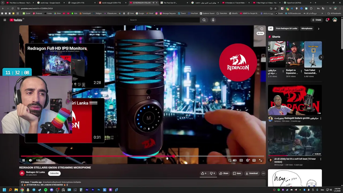This screenshot has width=343, height=193.
Task: Open the Budget vs Expensive short
Action: (x=295, y=54)
